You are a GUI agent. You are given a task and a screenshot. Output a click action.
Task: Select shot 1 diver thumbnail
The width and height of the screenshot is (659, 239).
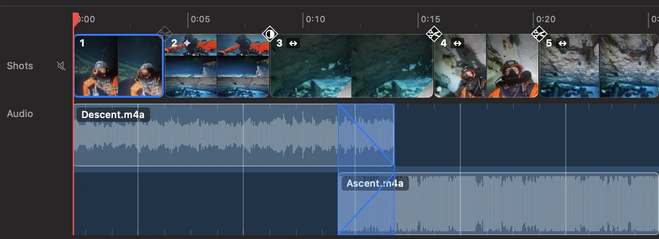point(119,66)
